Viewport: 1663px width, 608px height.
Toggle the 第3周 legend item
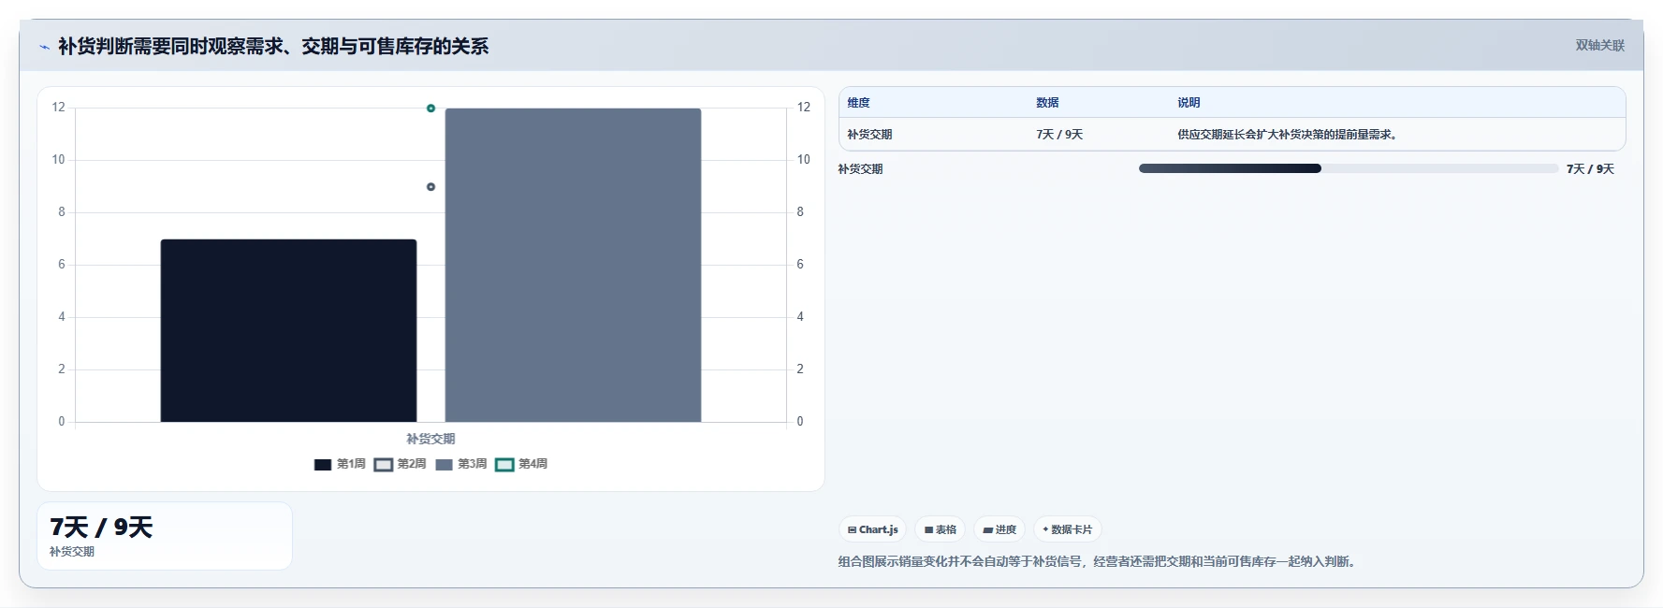(461, 464)
